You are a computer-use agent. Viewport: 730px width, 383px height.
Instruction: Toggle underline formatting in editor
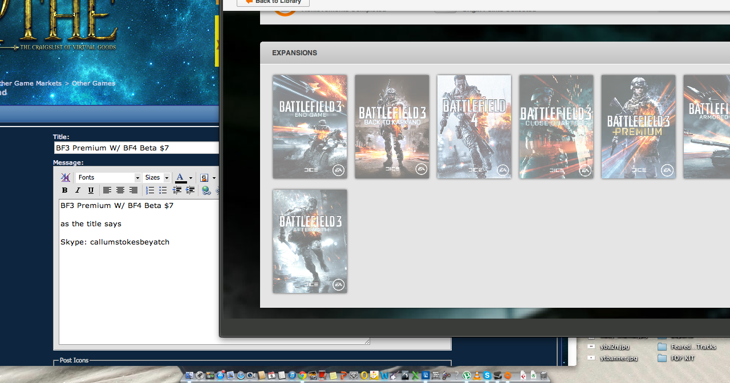(91, 190)
